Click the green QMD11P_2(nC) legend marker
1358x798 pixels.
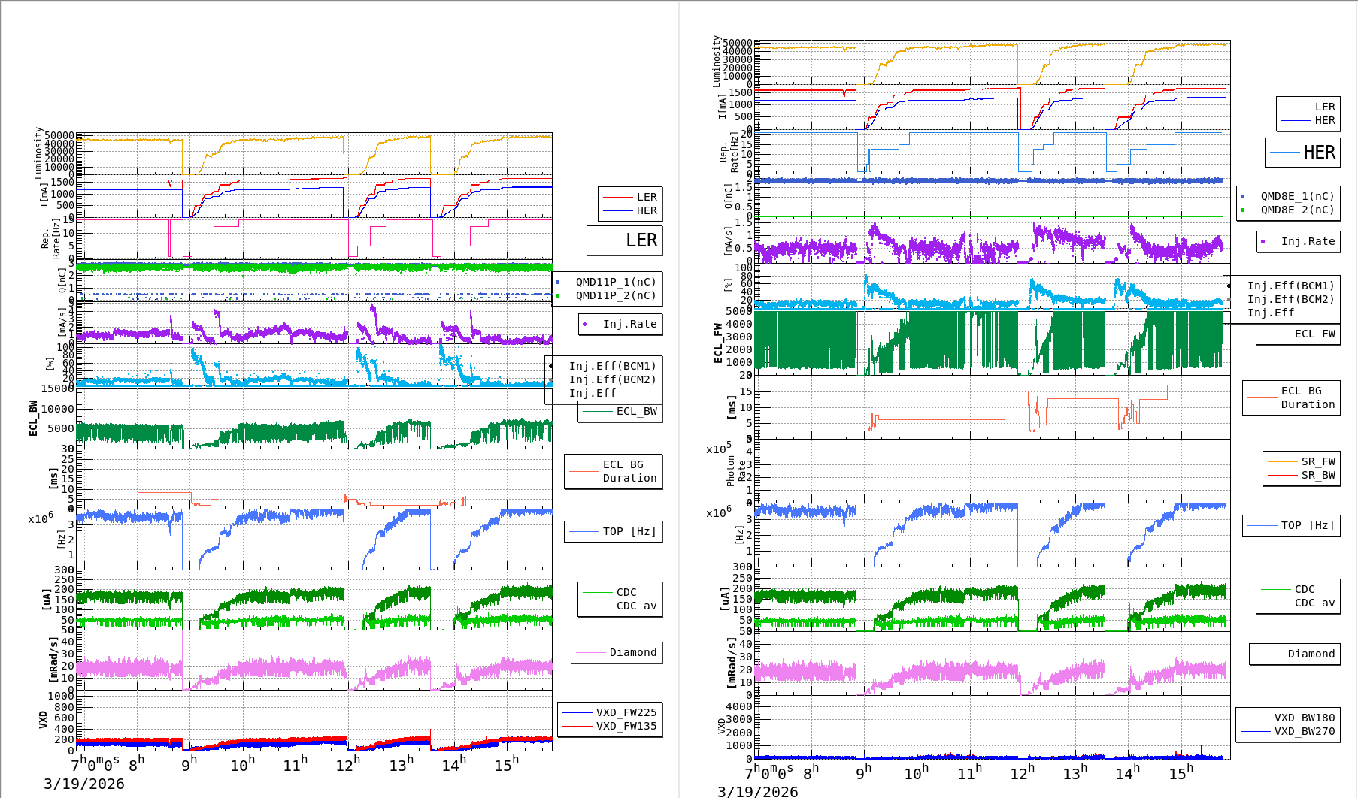[557, 295]
